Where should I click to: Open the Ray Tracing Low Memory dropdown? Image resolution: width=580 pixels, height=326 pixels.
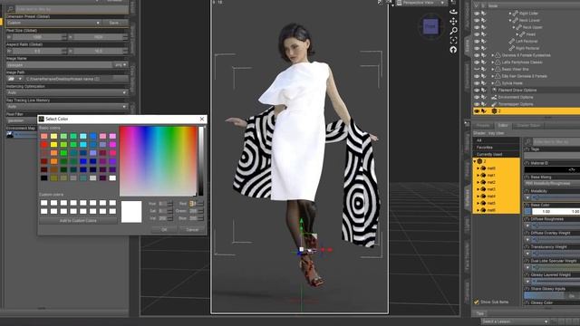(67, 107)
